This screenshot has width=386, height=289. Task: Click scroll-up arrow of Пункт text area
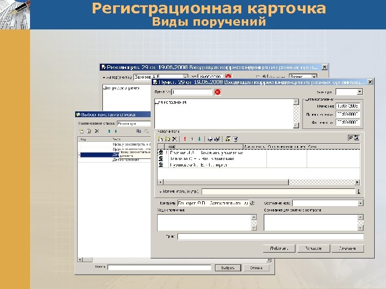[296, 102]
